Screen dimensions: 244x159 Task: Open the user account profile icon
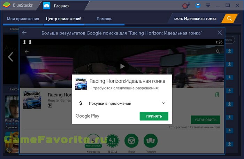pyautogui.click(x=198, y=6)
